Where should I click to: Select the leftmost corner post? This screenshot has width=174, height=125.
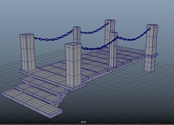coord(28,52)
